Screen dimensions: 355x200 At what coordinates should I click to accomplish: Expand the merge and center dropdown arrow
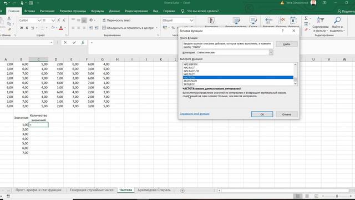(156, 28)
